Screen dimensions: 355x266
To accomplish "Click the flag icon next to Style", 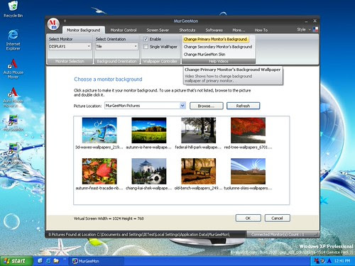I will pos(315,30).
